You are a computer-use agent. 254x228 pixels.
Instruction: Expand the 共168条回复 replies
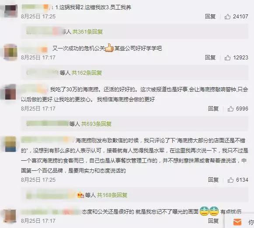[x=112, y=195]
